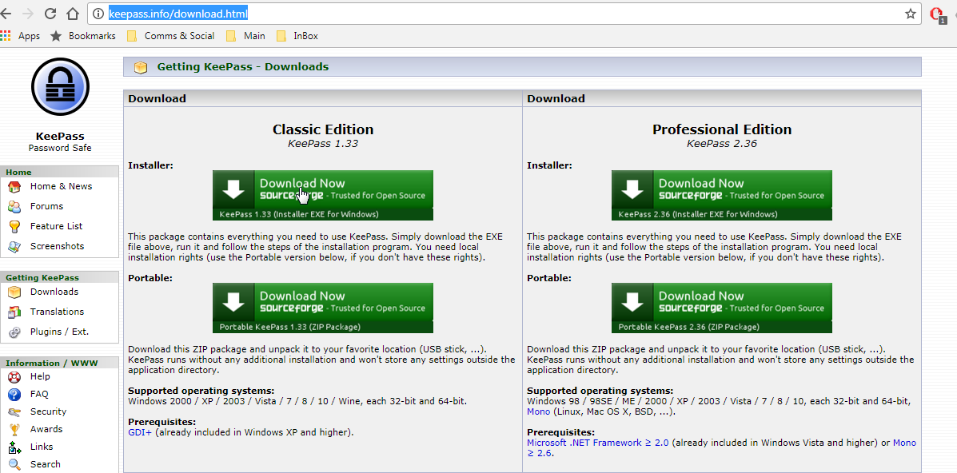The height and width of the screenshot is (473, 957).
Task: Click the Downloads box icon in sidebar
Action: 14,292
